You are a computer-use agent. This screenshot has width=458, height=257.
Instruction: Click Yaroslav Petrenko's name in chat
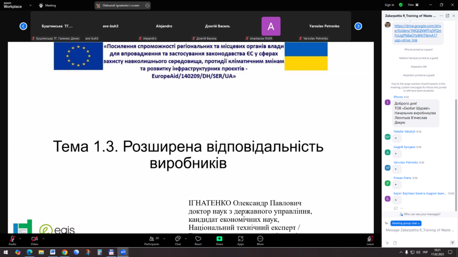point(405,162)
